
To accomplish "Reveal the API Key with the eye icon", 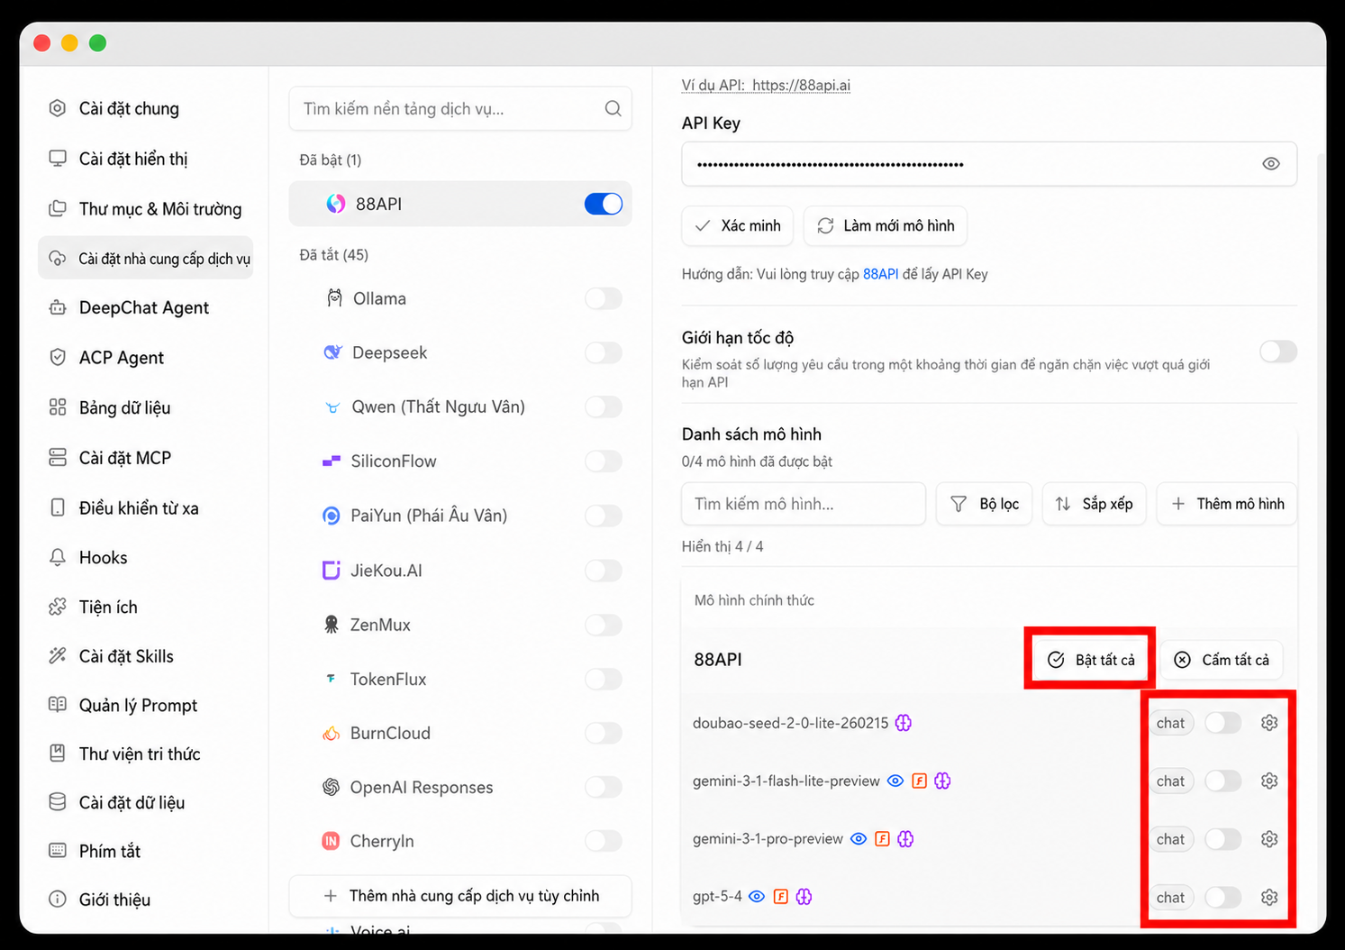I will (x=1270, y=164).
